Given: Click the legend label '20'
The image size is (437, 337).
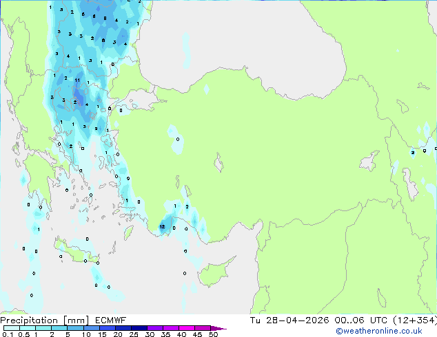Looking at the screenshot, I should [118, 334].
